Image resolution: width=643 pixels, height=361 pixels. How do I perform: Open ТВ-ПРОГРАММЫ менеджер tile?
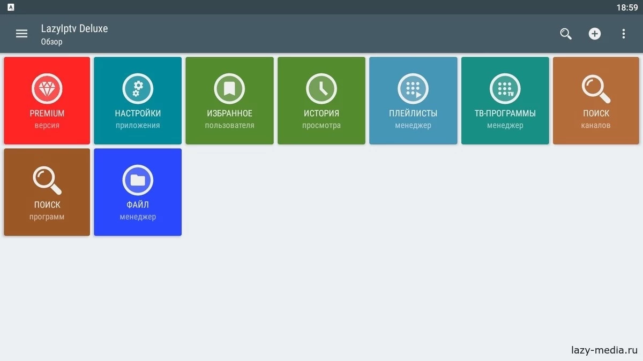coord(505,101)
